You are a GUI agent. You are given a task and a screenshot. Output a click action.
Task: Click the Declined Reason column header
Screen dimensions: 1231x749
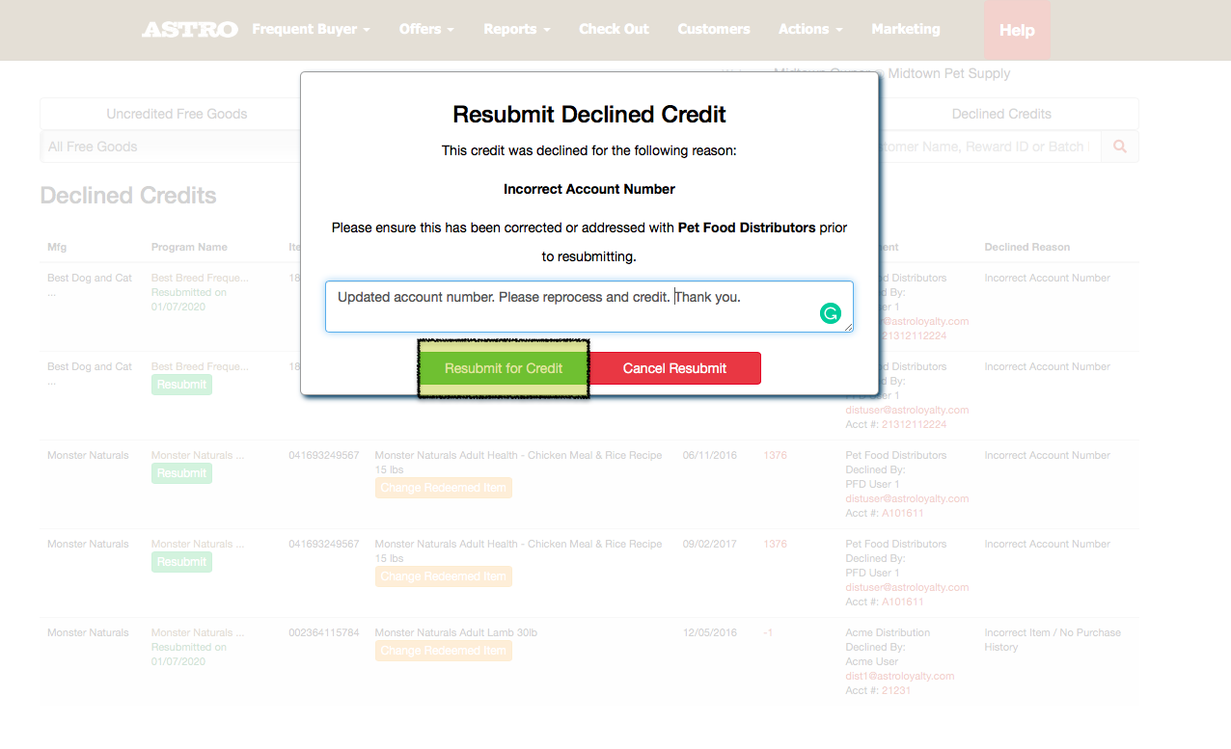click(x=1027, y=247)
